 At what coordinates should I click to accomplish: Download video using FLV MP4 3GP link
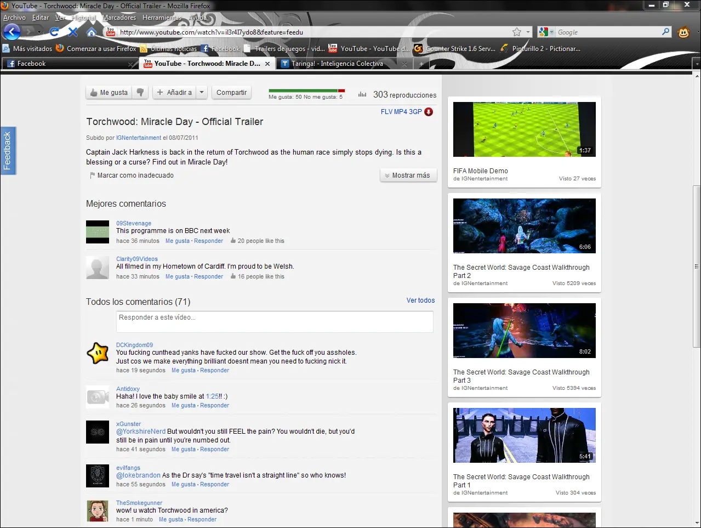point(401,112)
